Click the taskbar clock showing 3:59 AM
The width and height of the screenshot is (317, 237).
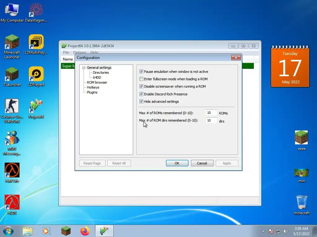[301, 231]
